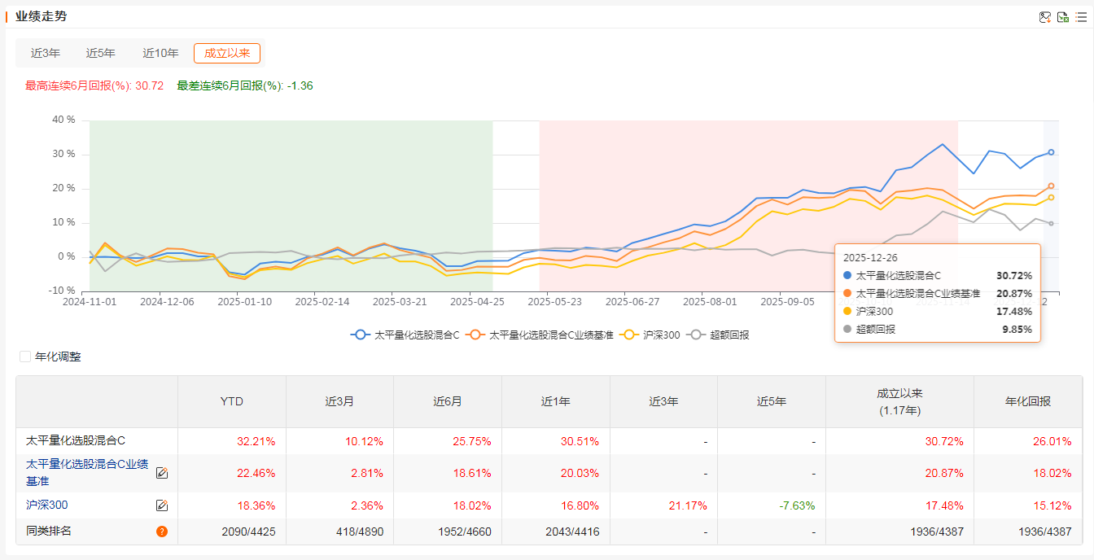Toggle the 超额回报 legend series
1094x560 pixels.
718,335
